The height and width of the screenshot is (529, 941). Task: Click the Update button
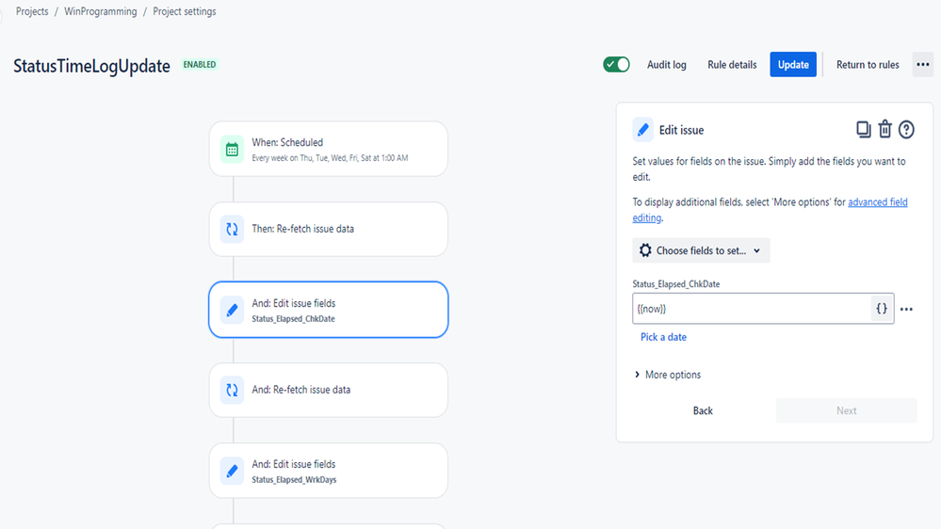click(793, 64)
